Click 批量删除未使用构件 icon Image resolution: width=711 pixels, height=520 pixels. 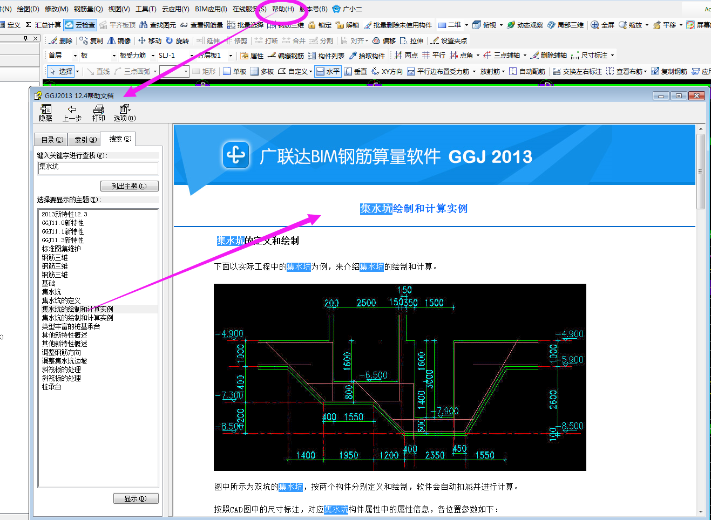(x=368, y=25)
